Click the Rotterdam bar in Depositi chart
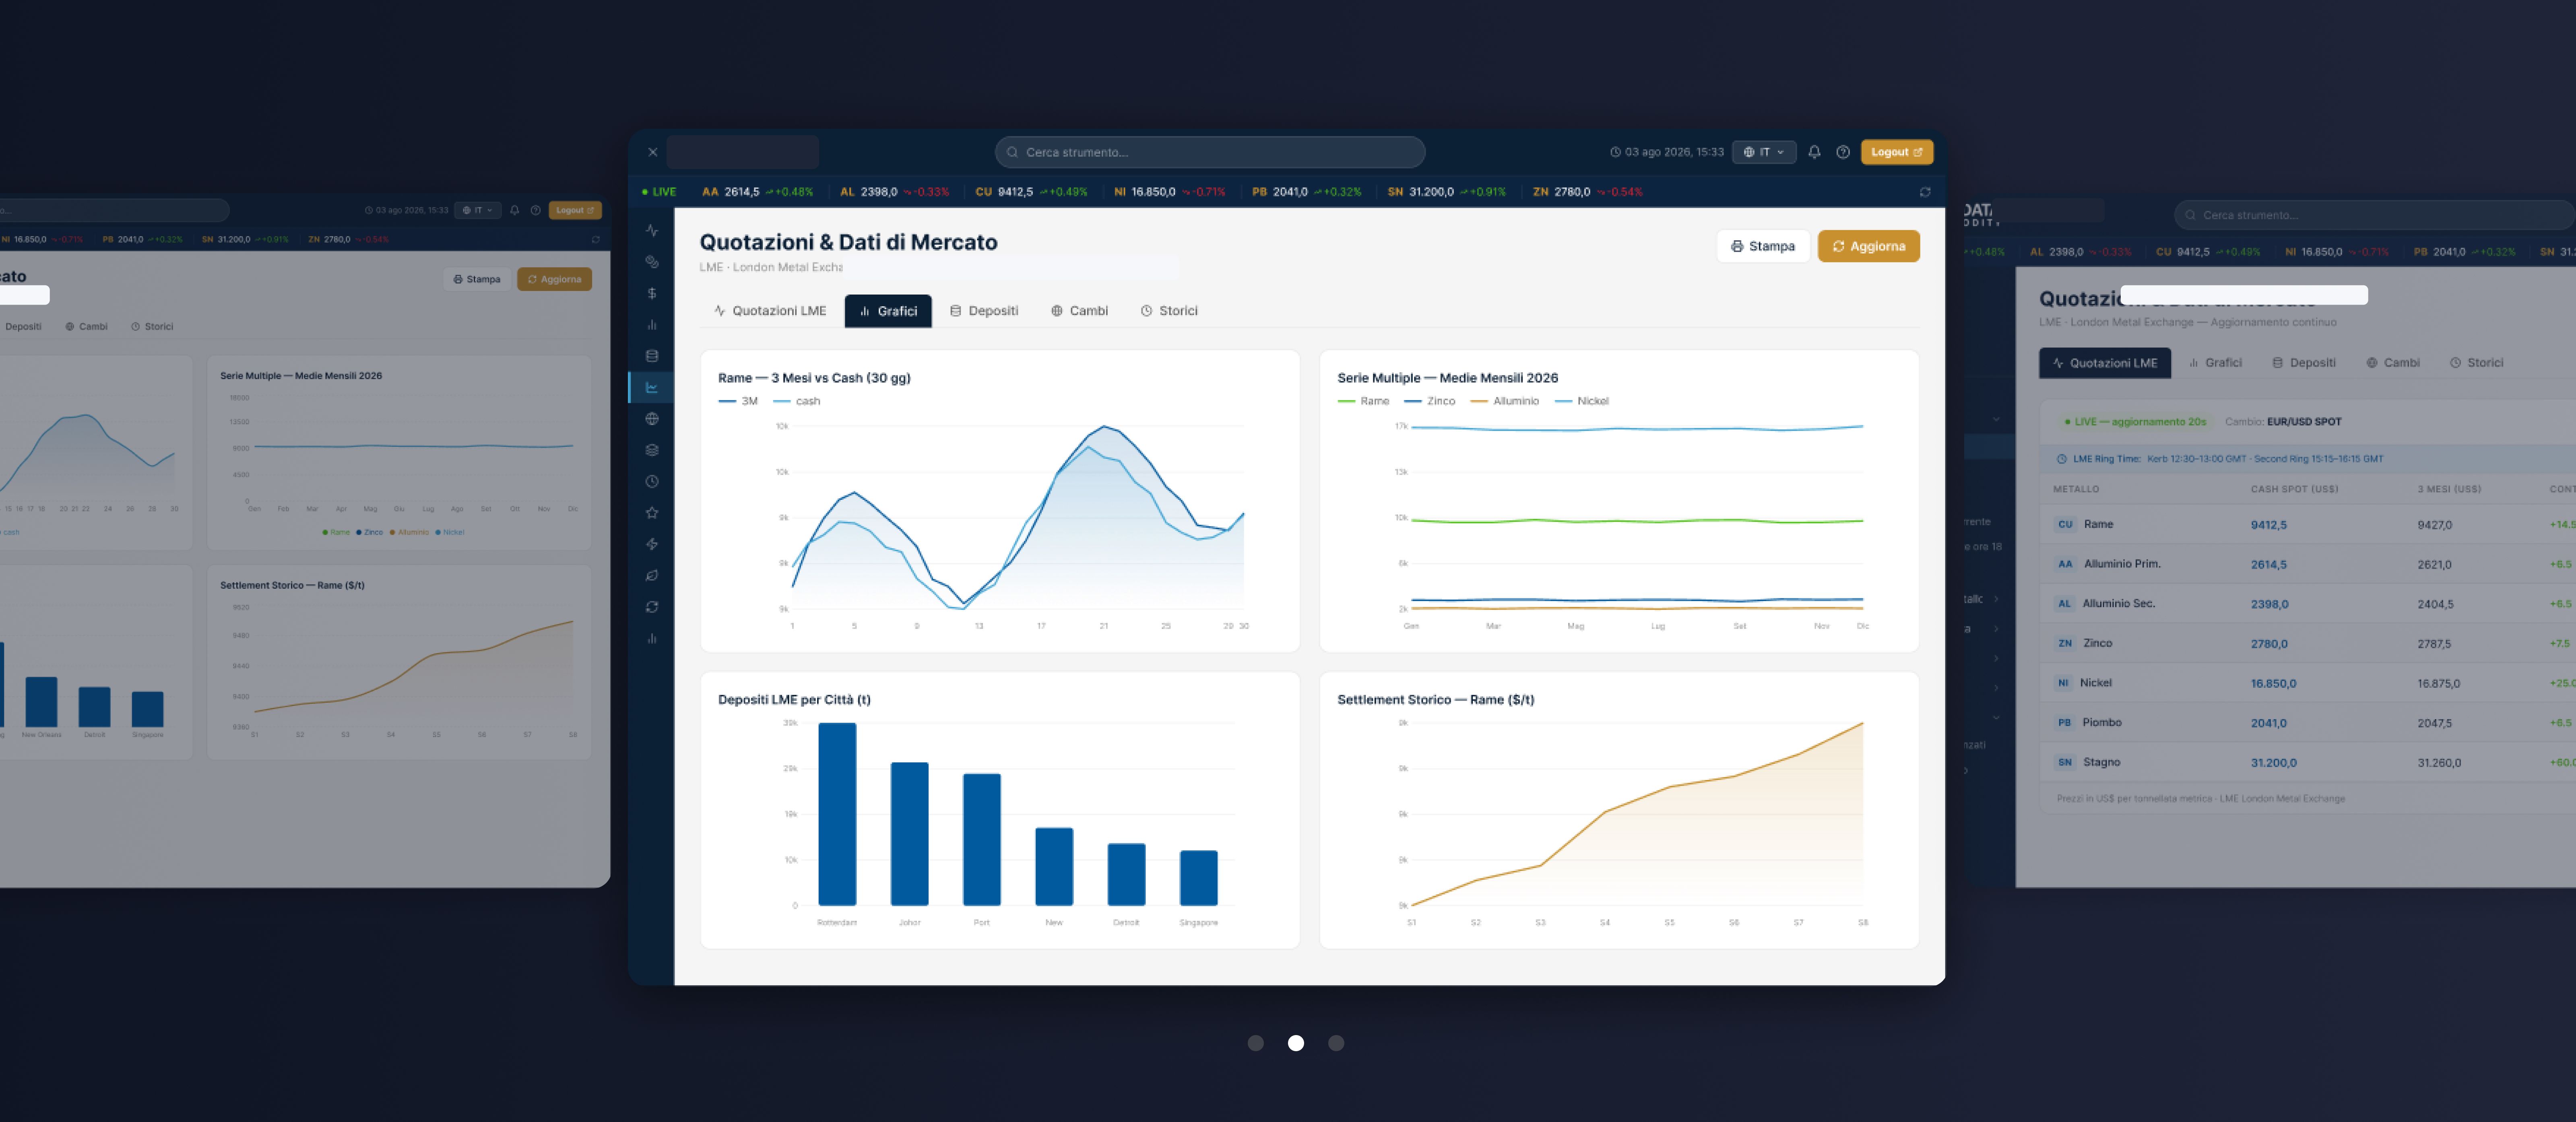 coord(837,814)
